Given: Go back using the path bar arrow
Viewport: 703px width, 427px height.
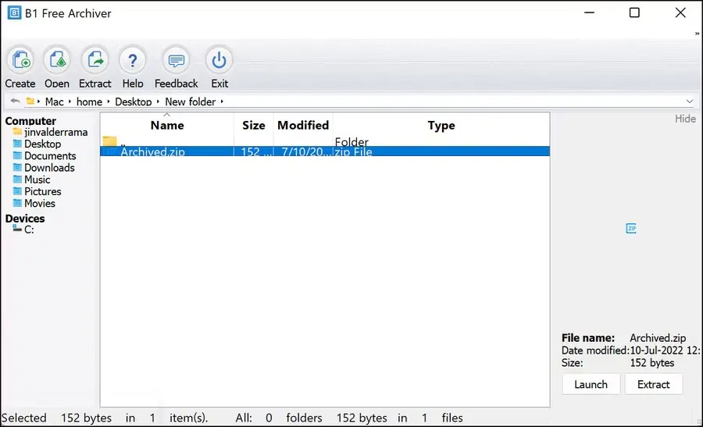Looking at the screenshot, I should [x=15, y=101].
